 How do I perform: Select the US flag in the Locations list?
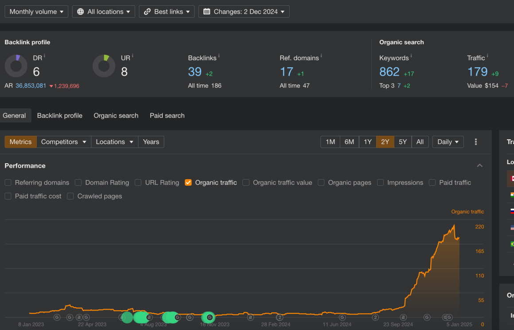click(512, 227)
